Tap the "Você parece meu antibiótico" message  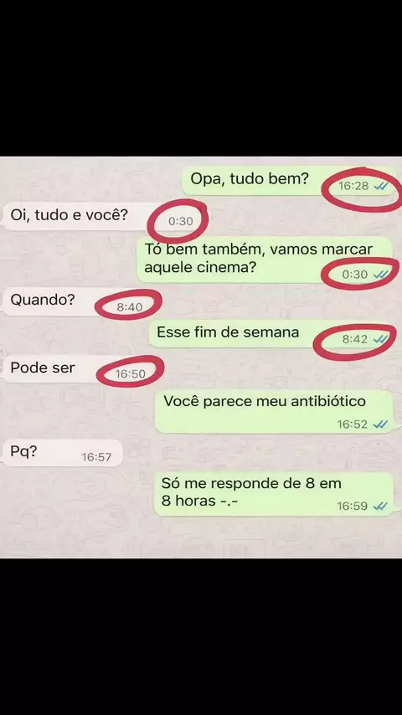click(x=274, y=412)
